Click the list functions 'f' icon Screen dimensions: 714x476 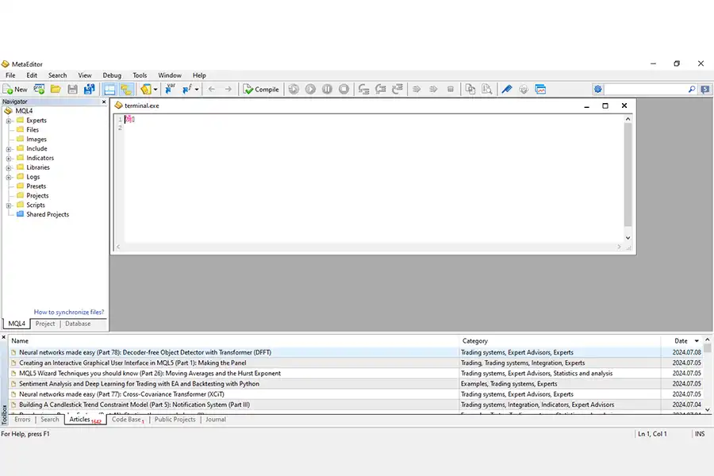pos(186,90)
